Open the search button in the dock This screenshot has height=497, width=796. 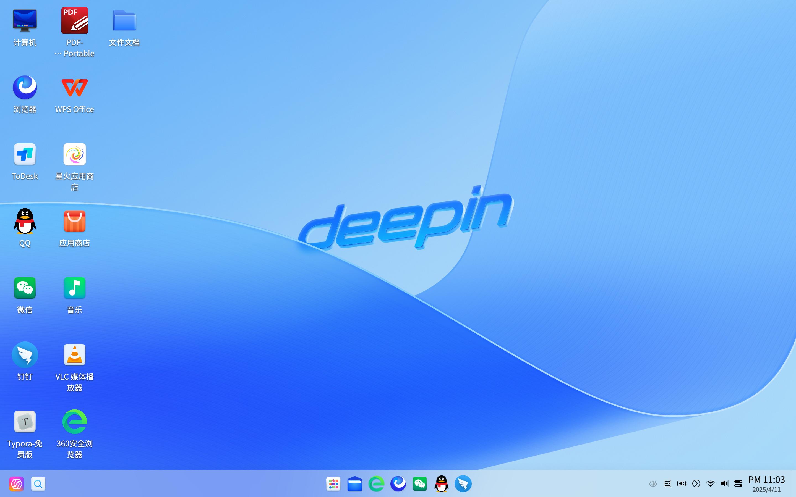[38, 484]
